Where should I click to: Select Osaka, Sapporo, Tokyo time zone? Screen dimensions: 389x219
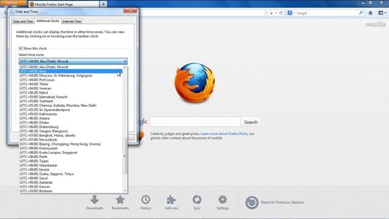(71, 174)
